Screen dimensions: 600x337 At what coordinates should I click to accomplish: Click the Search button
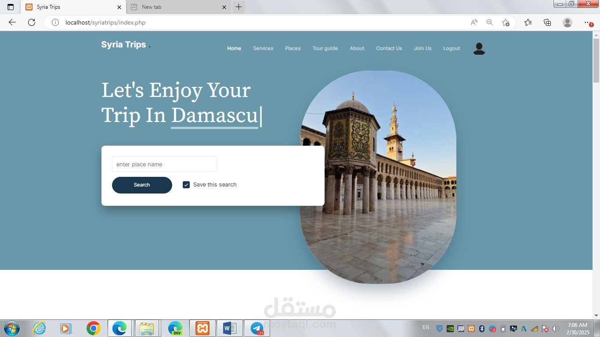click(142, 185)
